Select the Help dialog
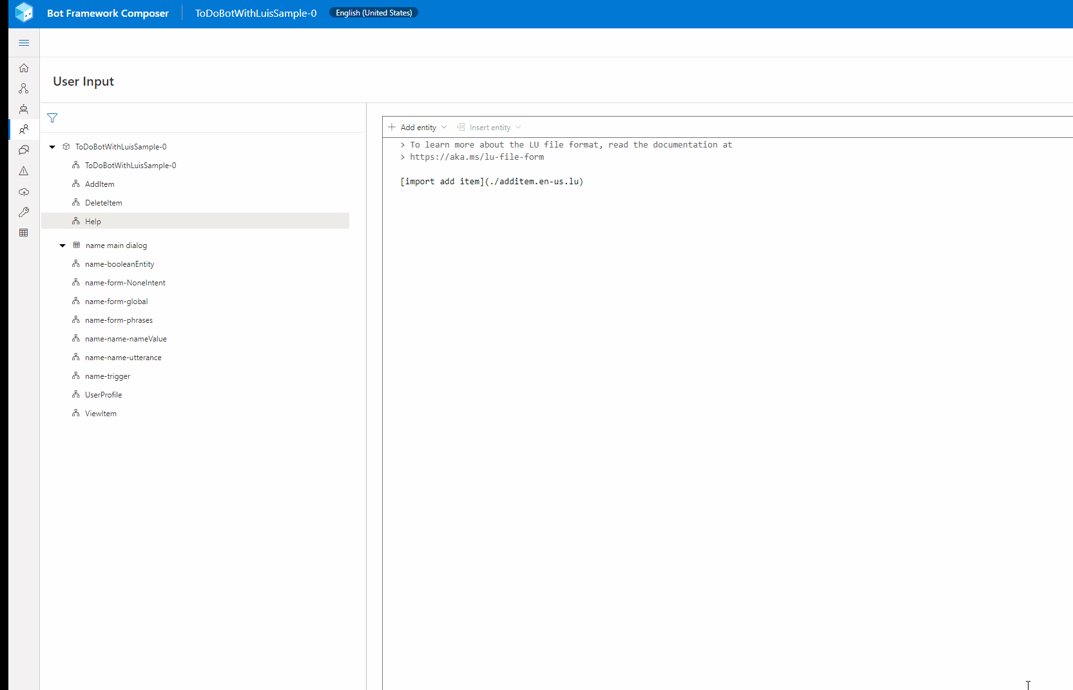The width and height of the screenshot is (1073, 690). pos(195,221)
